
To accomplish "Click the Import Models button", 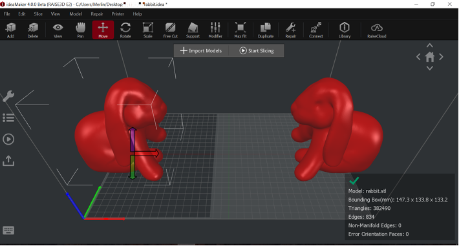I will coord(201,50).
